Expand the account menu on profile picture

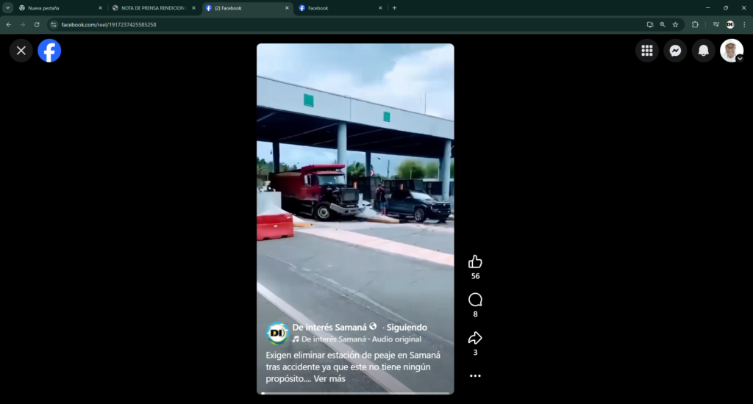(x=732, y=51)
